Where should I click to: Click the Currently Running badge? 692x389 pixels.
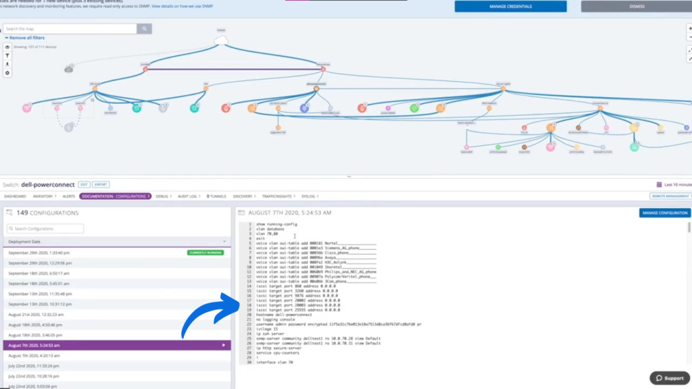(205, 253)
